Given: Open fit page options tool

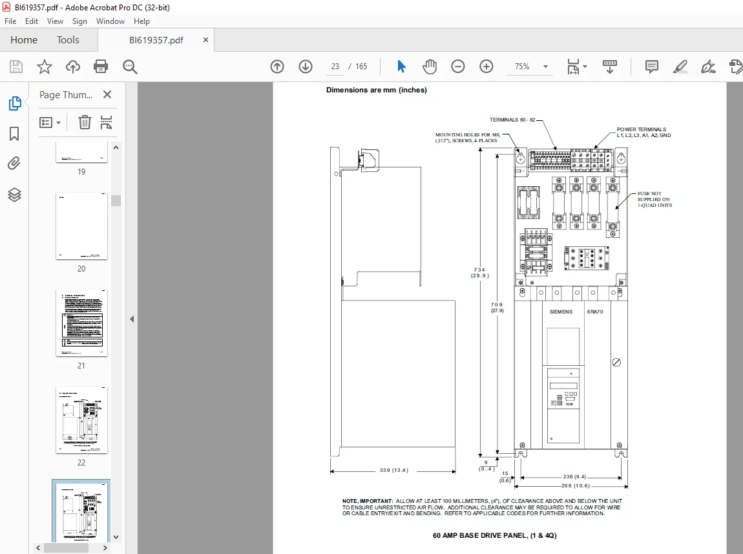Looking at the screenshot, I should pyautogui.click(x=577, y=67).
